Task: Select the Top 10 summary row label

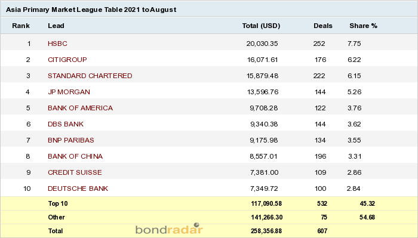Action: [x=58, y=203]
